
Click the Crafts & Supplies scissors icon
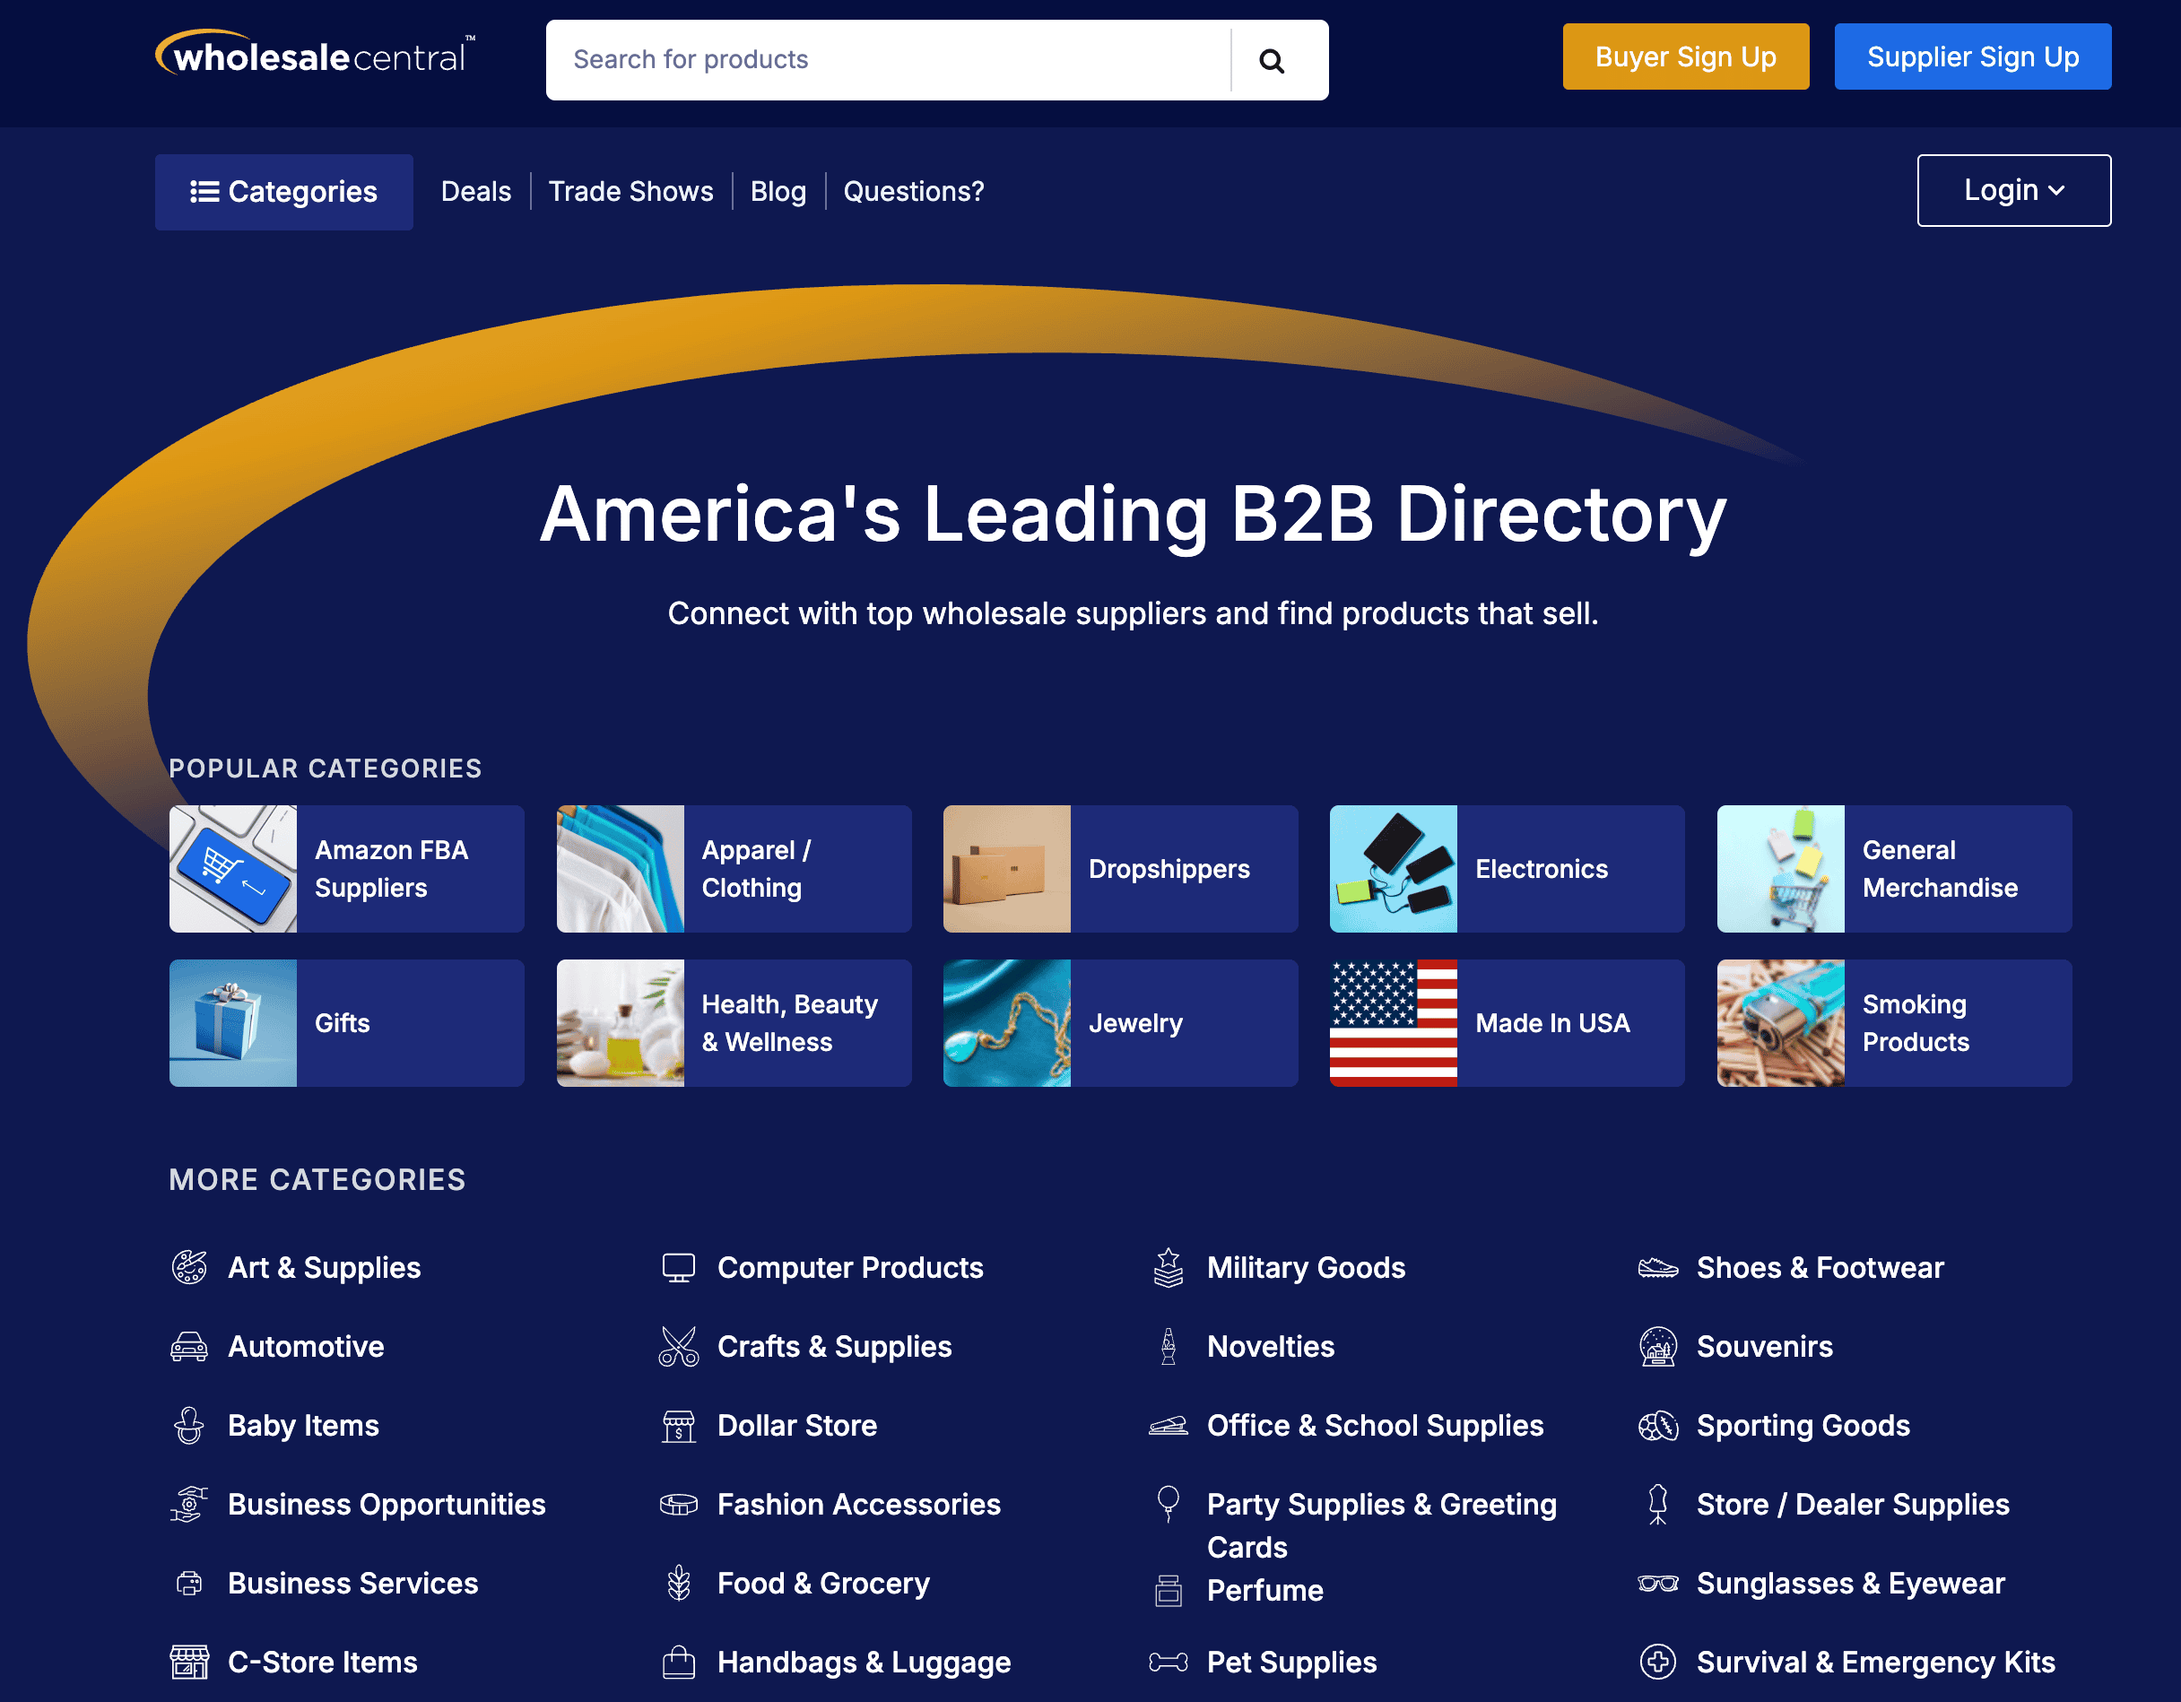(x=678, y=1346)
